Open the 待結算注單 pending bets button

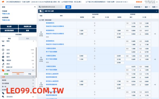point(28,27)
